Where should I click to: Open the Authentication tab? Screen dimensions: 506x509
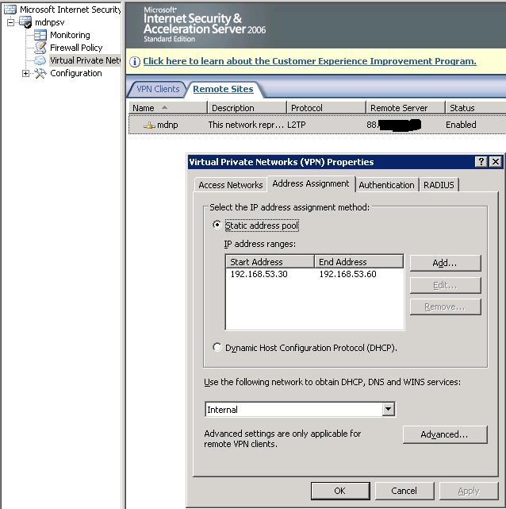[386, 185]
